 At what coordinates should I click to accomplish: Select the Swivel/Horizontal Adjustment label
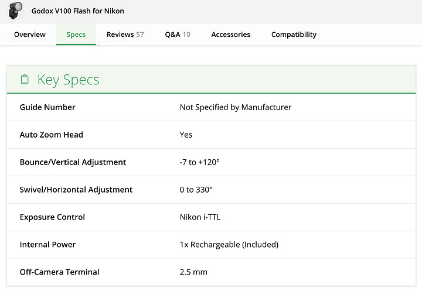tap(76, 190)
